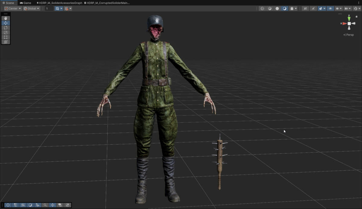The width and height of the screenshot is (362, 209).
Task: Click the compass orientation overlay button
Action: tap(68, 205)
